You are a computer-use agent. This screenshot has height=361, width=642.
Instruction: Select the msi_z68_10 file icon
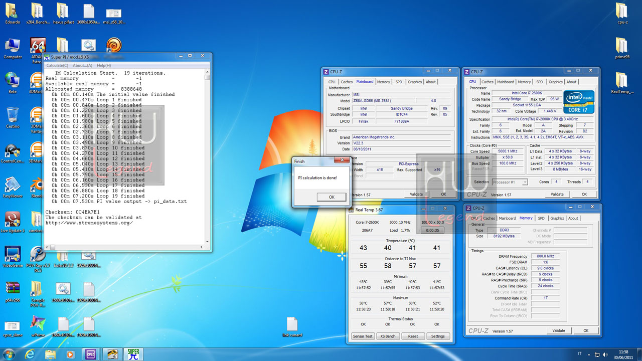[x=114, y=15]
